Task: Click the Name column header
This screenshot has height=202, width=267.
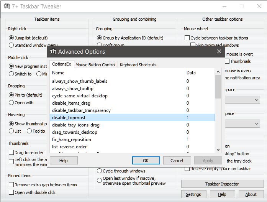Action: coord(117,73)
